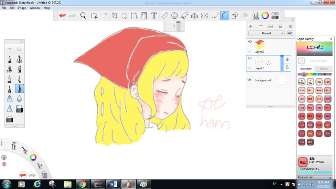This screenshot has width=336, height=189.
Task: Collapse the Copic header gradient bar
Action: tap(315, 54)
